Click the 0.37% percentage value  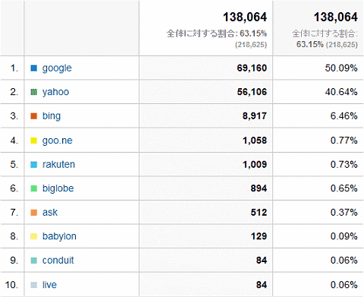pos(344,212)
